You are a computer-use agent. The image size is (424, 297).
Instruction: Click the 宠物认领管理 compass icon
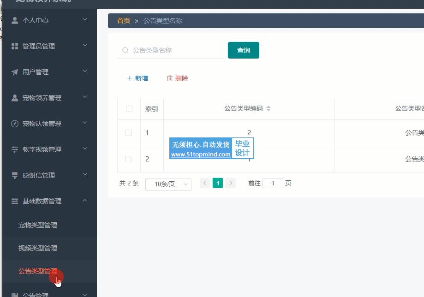click(x=15, y=124)
